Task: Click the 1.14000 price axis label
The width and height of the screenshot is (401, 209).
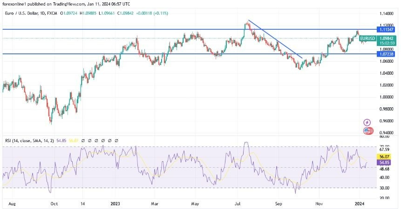Action: point(387,13)
